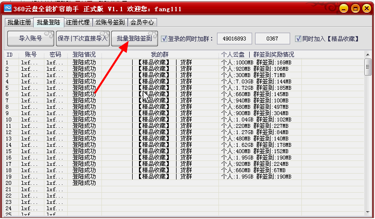Viewport: 375px width, 219px height.
Task: Select the 批量登陆 tab
Action: (49, 22)
